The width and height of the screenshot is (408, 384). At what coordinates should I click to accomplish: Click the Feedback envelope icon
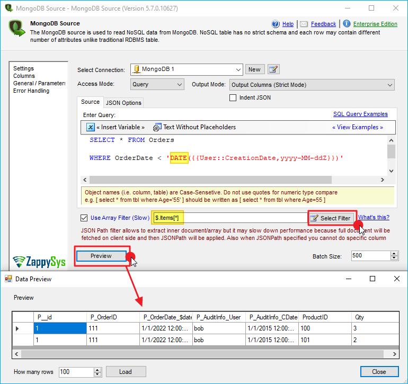click(x=304, y=24)
